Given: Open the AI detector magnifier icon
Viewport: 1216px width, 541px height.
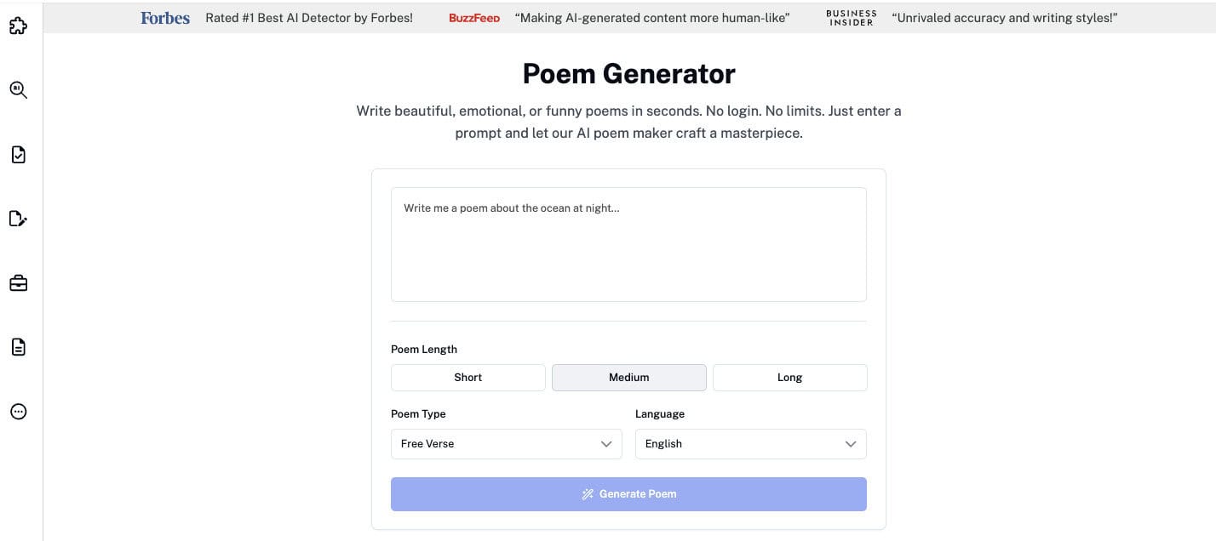Looking at the screenshot, I should (18, 89).
